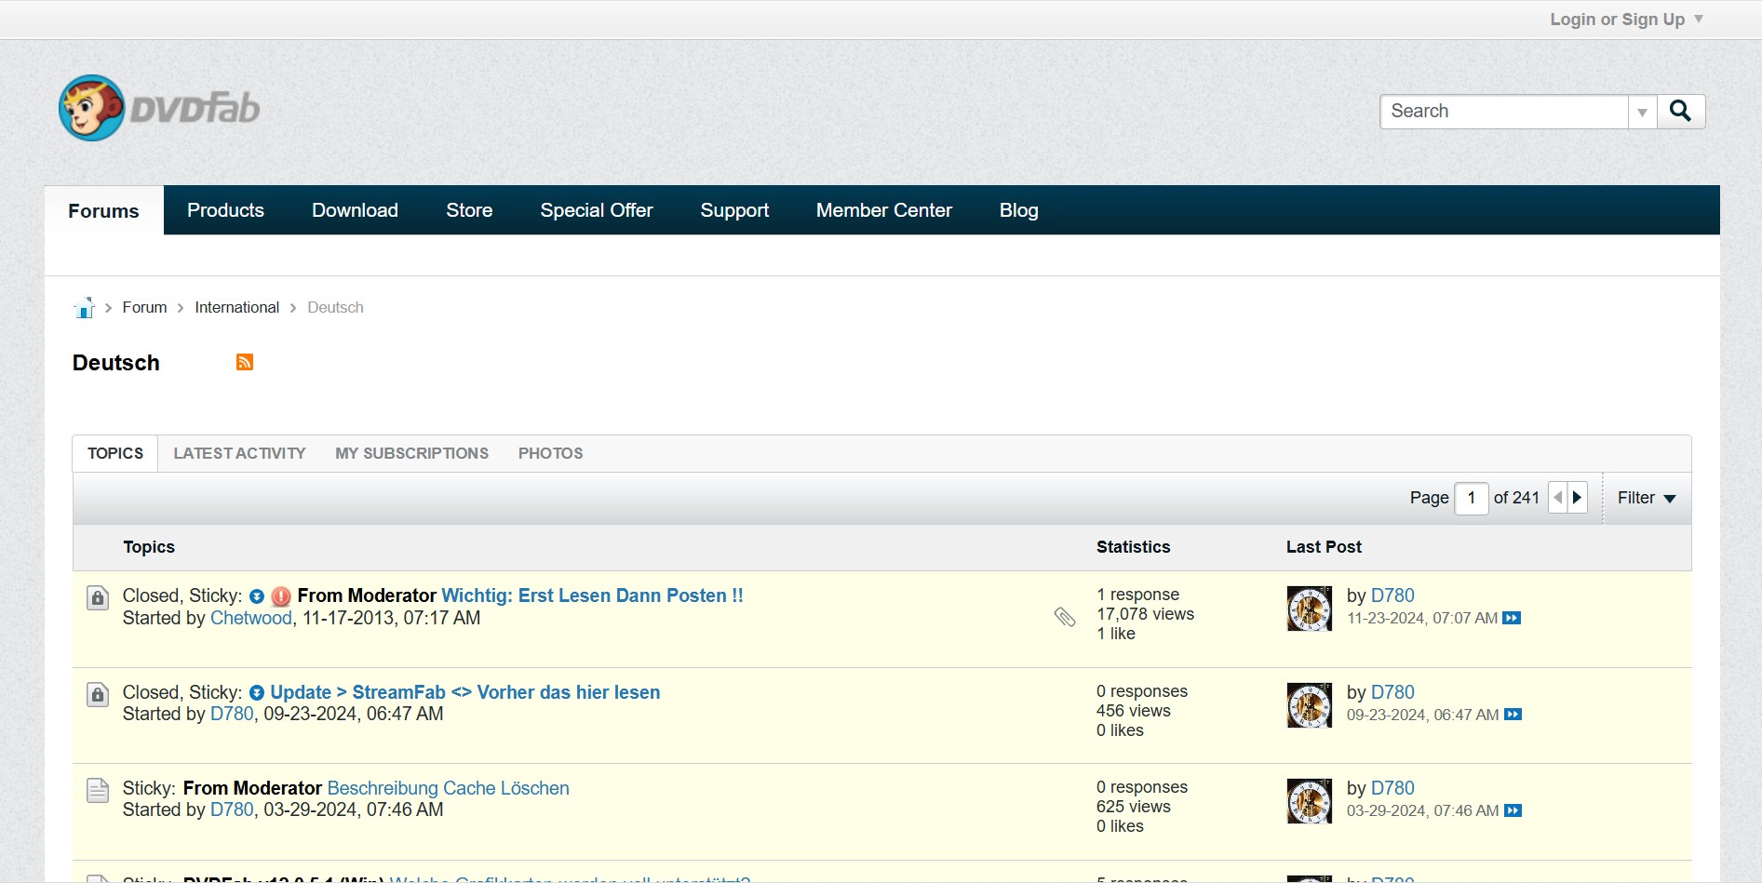Open last post author D780 in Cache Löschen row
This screenshot has width=1762, height=883.
(x=1392, y=788)
